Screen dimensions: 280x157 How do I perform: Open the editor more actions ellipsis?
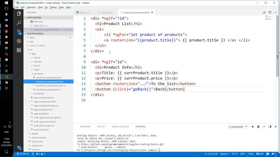(276, 12)
